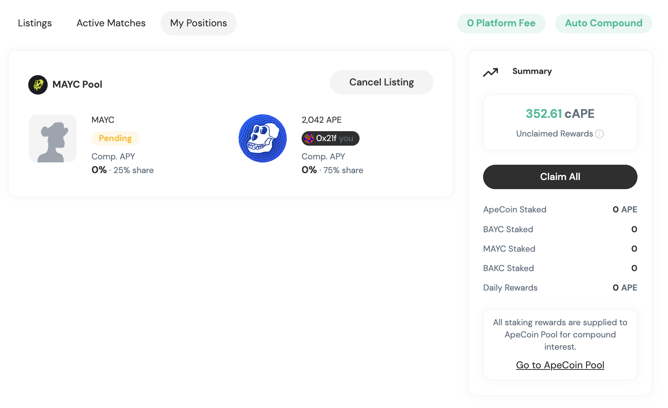
Task: Click the 352.61 cAPE rewards amount
Action: tap(560, 114)
